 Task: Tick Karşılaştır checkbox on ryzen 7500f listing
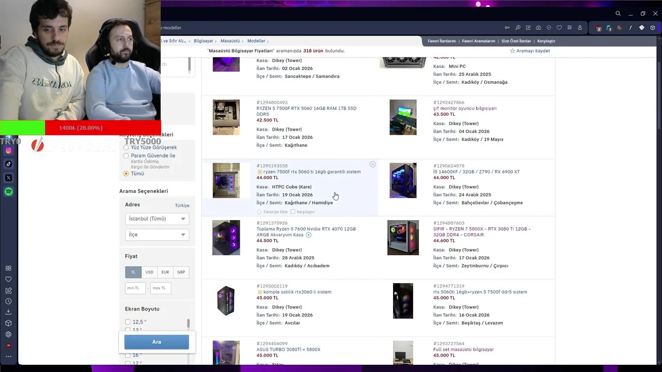[x=293, y=212]
